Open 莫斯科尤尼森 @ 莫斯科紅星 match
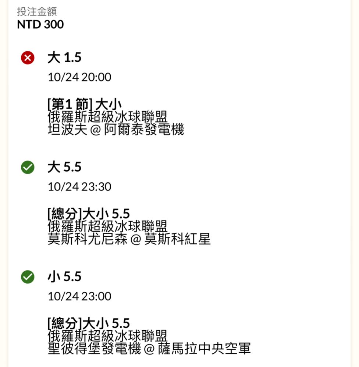This screenshot has width=359, height=367. [129, 239]
